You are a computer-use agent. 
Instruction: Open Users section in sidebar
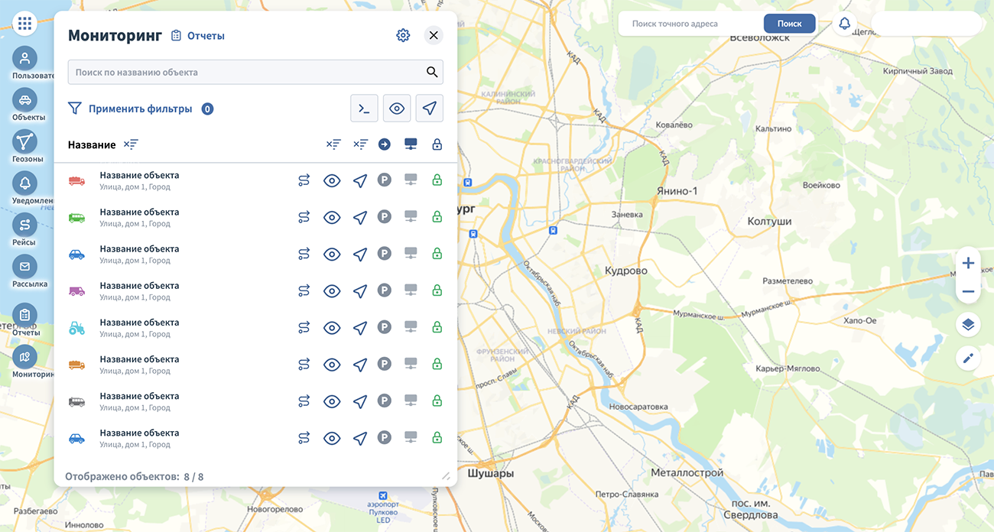tap(24, 59)
